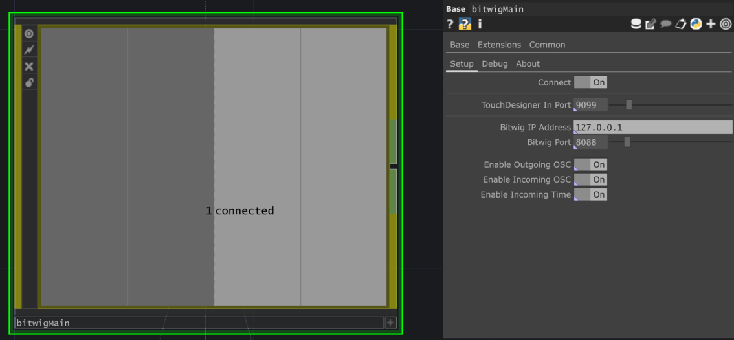Turn off Enable Incoming Time
Image resolution: width=734 pixels, height=340 pixels.
[x=590, y=194]
